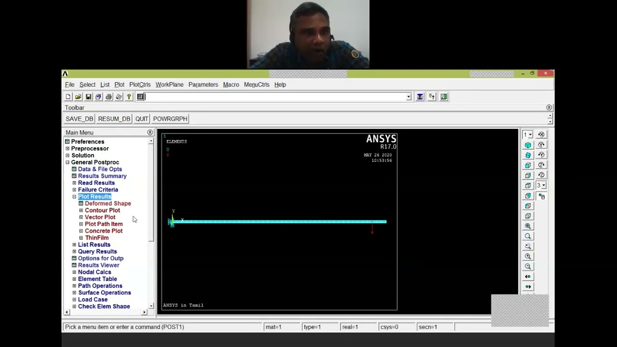Image resolution: width=617 pixels, height=347 pixels.
Task: Open the Report Generator icon
Action: pos(119,97)
